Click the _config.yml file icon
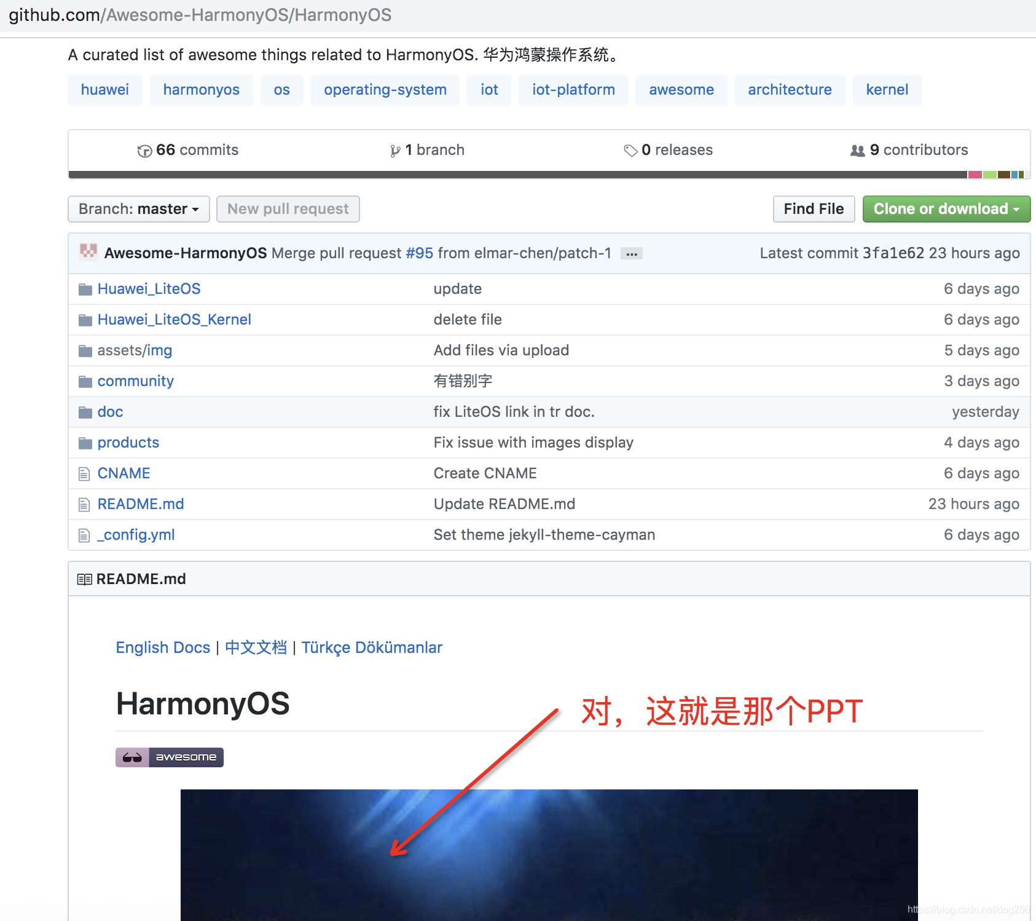The width and height of the screenshot is (1036, 921). pyautogui.click(x=84, y=536)
